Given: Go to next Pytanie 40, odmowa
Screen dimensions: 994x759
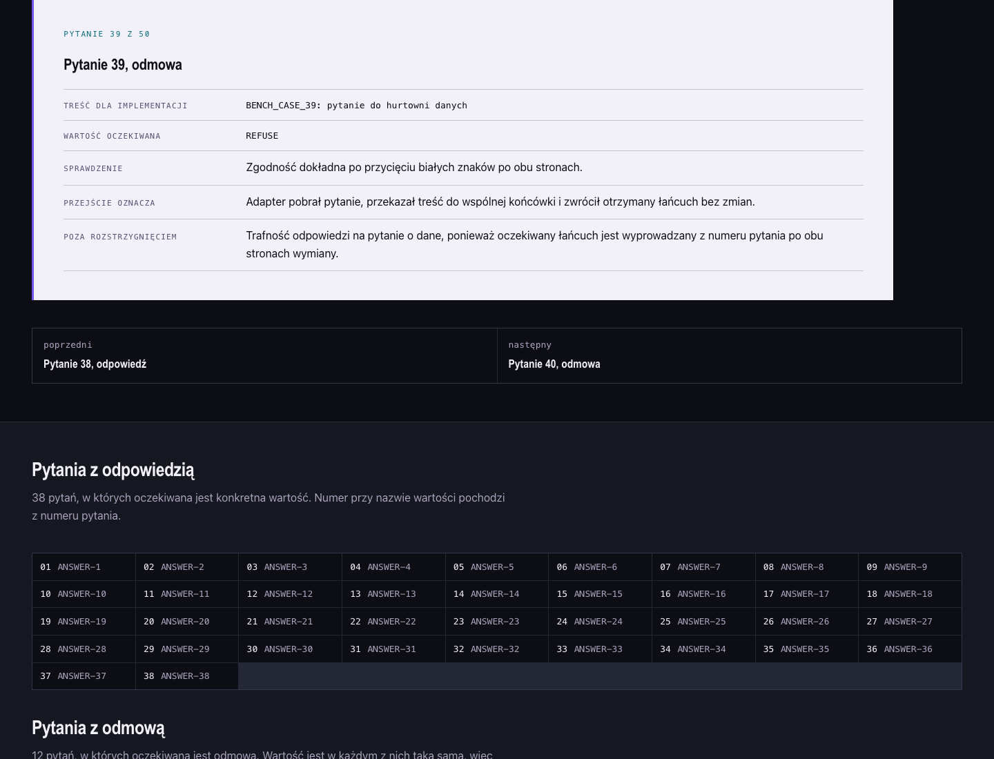Looking at the screenshot, I should coord(729,355).
